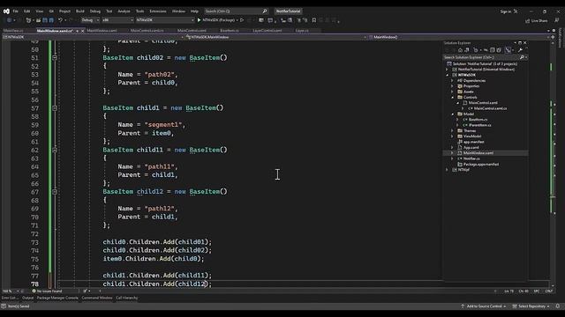Click the Save file toolbar icon
The width and height of the screenshot is (565, 317).
pos(45,20)
